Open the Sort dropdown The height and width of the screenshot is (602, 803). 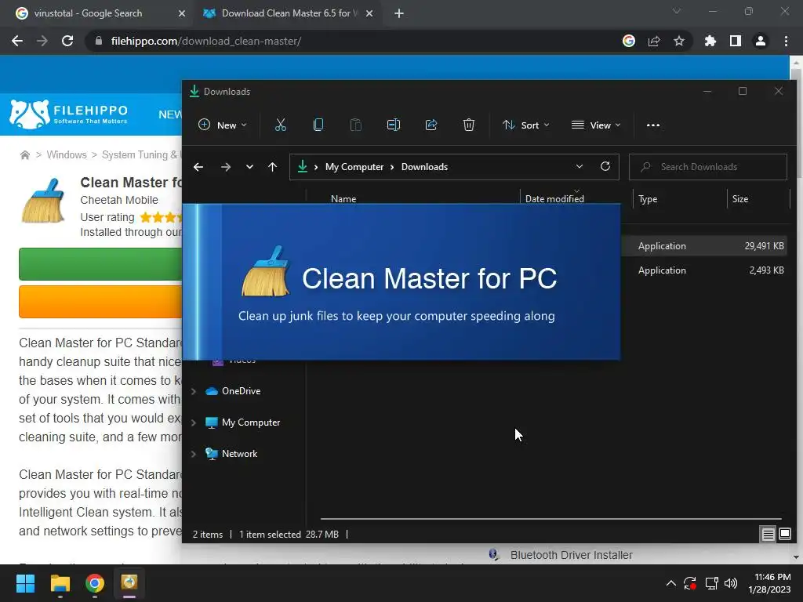click(526, 125)
